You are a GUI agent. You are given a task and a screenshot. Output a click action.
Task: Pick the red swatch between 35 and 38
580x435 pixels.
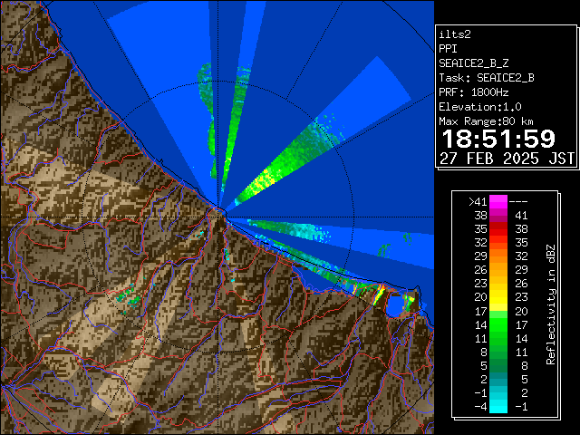[498, 229]
